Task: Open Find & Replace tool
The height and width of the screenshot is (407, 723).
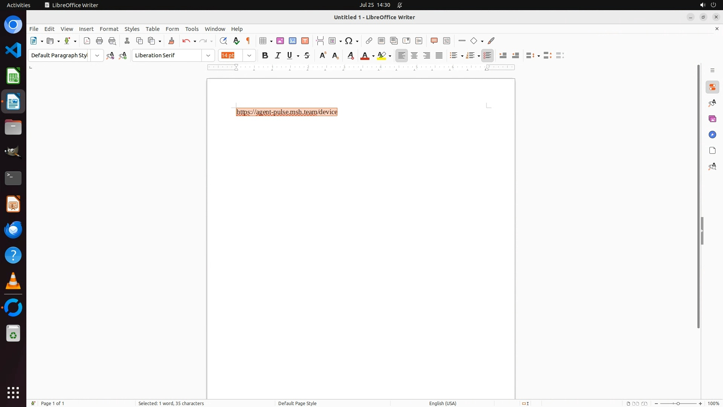Action: 223,41
